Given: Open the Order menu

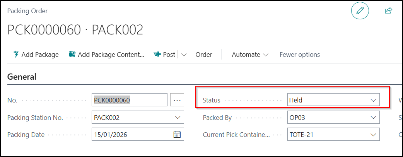Looking at the screenshot, I should (204, 55).
